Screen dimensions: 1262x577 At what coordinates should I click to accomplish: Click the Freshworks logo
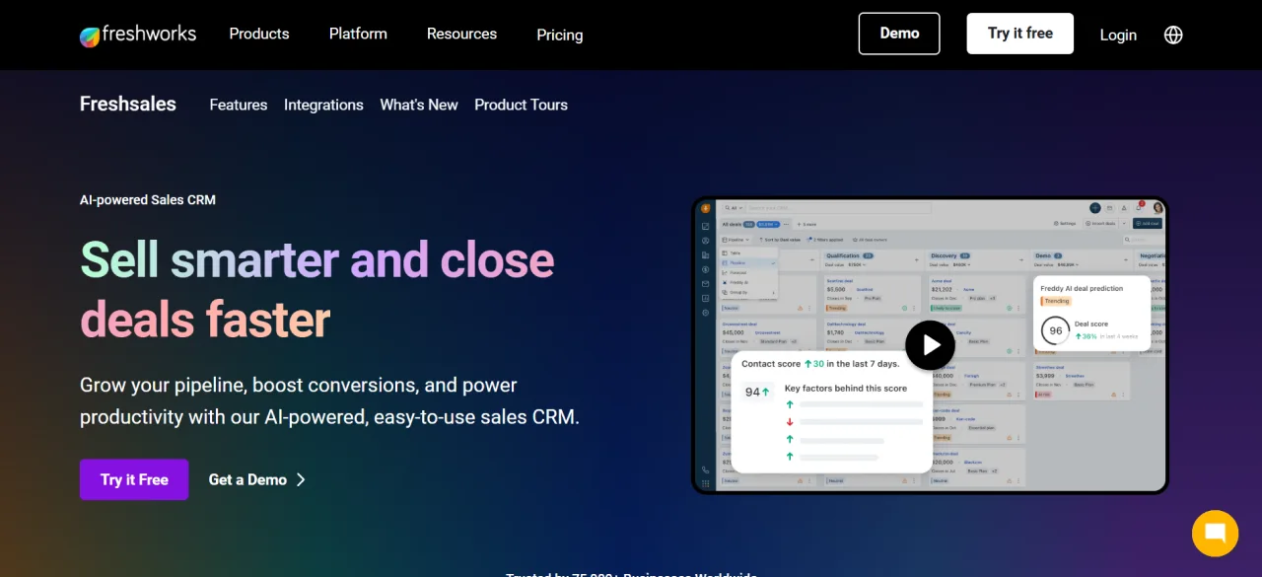point(137,34)
